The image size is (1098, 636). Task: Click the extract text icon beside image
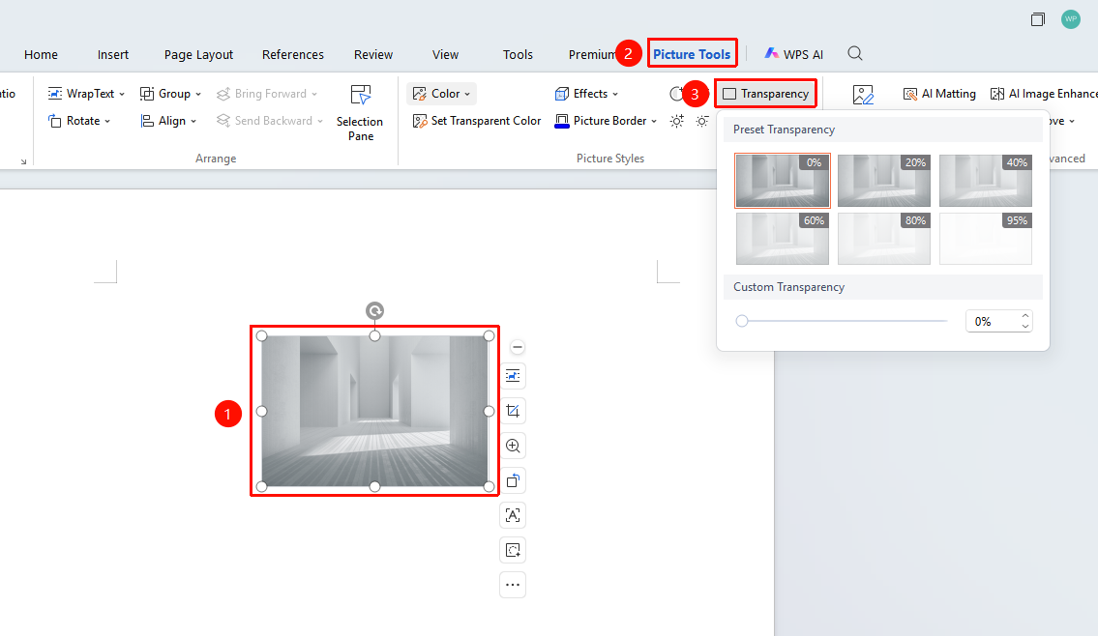513,515
